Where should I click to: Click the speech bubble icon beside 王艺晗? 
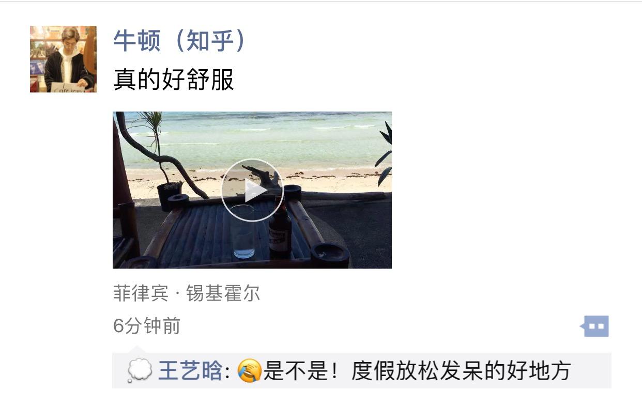140,371
